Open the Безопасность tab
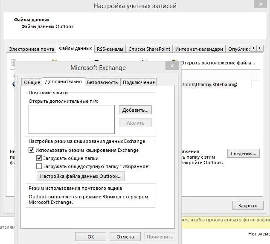Image resolution: width=270 pixels, height=244 pixels. [102, 82]
